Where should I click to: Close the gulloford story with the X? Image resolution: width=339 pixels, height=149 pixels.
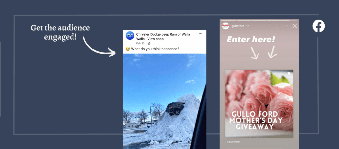click(294, 26)
